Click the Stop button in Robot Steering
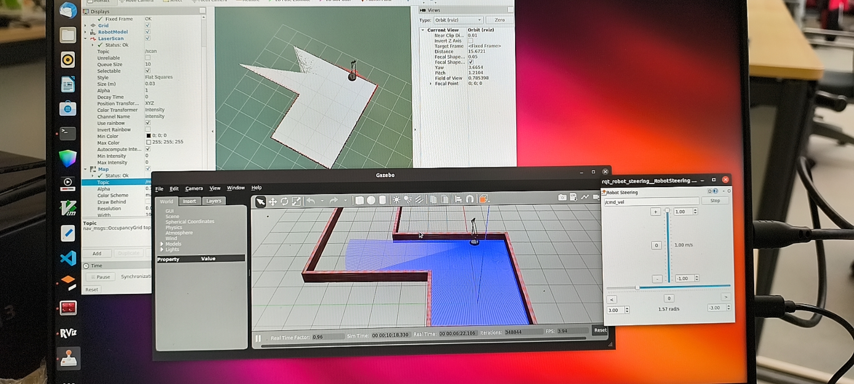The width and height of the screenshot is (854, 384). click(x=715, y=201)
